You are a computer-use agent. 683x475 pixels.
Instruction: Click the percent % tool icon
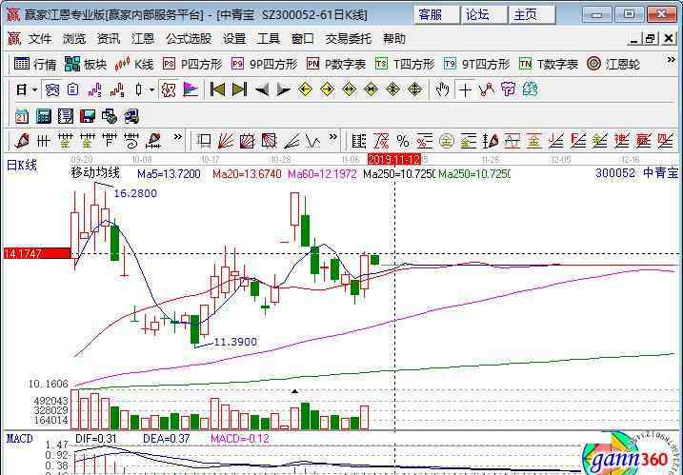point(403,141)
